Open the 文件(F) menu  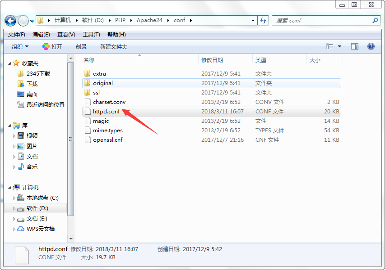pos(16,35)
